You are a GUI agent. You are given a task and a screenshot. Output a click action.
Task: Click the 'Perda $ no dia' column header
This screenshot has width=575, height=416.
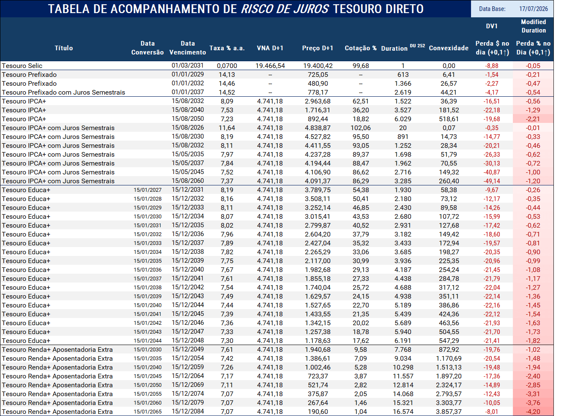coord(492,48)
